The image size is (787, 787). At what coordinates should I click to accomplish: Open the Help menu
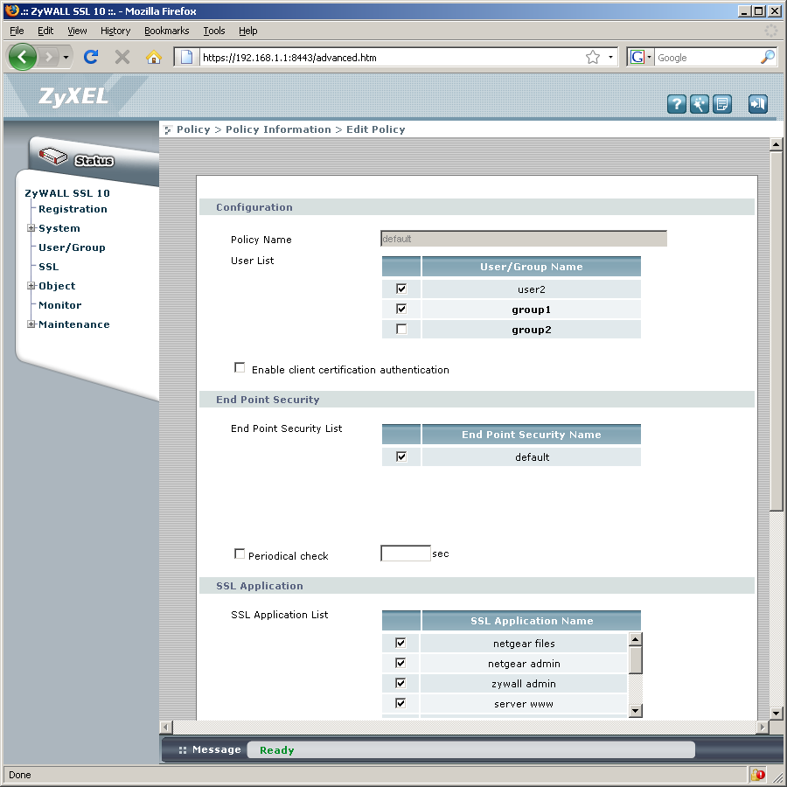click(x=248, y=31)
